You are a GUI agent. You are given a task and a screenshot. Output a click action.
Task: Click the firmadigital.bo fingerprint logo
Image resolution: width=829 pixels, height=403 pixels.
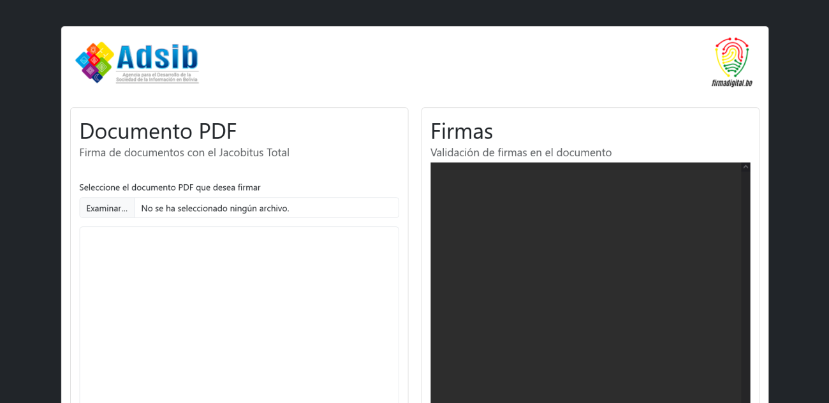[732, 57]
